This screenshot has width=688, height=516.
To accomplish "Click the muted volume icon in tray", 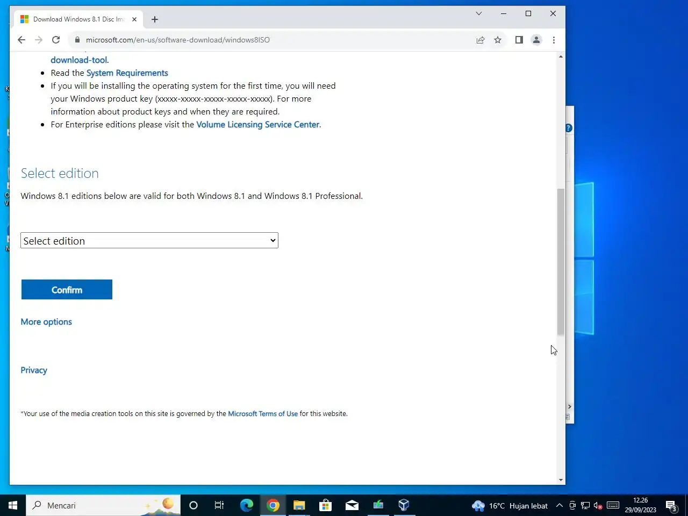I will pos(598,506).
